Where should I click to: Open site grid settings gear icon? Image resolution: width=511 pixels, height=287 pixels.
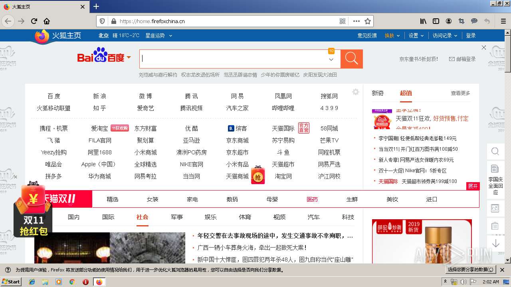coord(356,92)
